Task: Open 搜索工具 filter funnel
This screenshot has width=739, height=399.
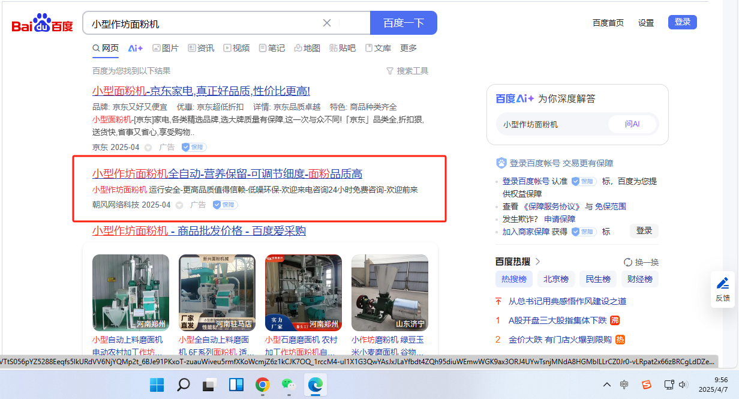Action: tap(407, 71)
